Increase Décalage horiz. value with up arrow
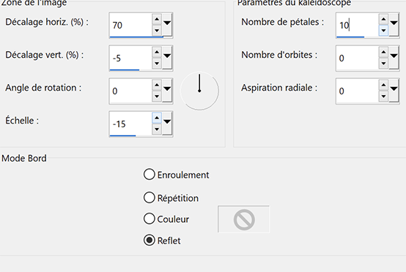This screenshot has height=272, width=406. (157, 19)
